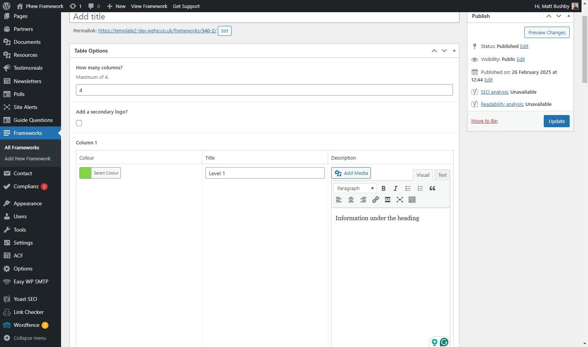Viewport: 588px width, 347px height.
Task: Click the Add Media button
Action: [x=351, y=173]
